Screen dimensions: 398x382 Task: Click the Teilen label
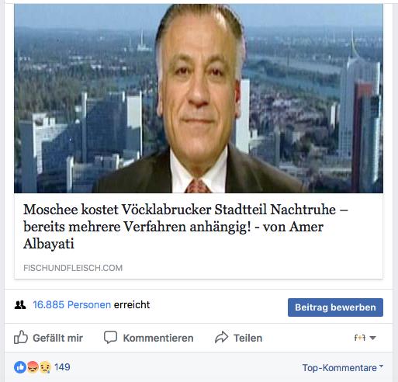point(248,338)
